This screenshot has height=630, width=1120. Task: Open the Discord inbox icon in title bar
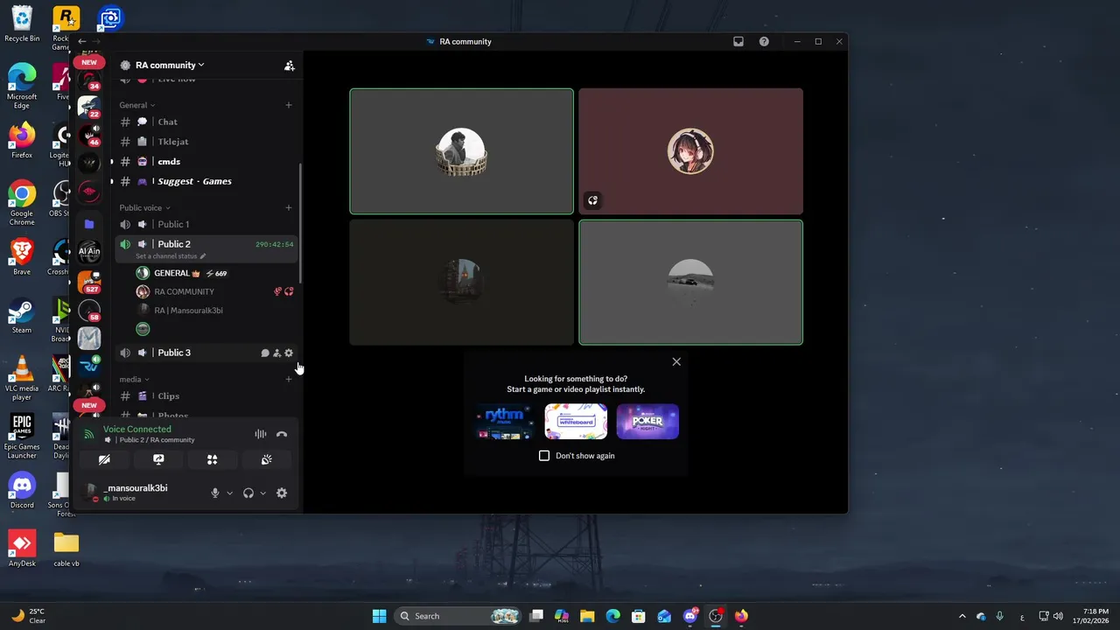click(x=738, y=41)
